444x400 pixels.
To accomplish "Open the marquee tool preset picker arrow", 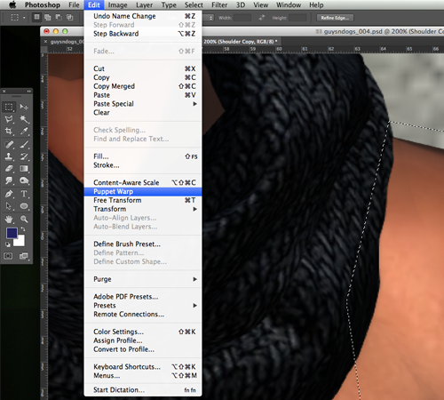I will pos(24,18).
